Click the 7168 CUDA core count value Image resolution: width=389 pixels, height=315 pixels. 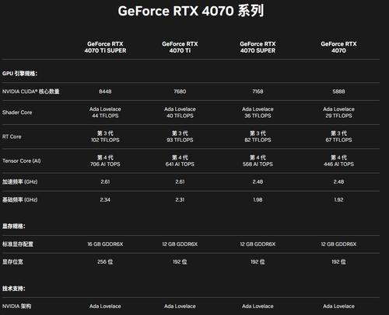[258, 92]
